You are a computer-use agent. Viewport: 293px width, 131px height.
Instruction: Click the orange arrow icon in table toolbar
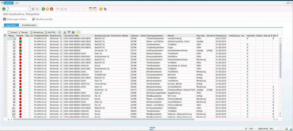pos(79,32)
